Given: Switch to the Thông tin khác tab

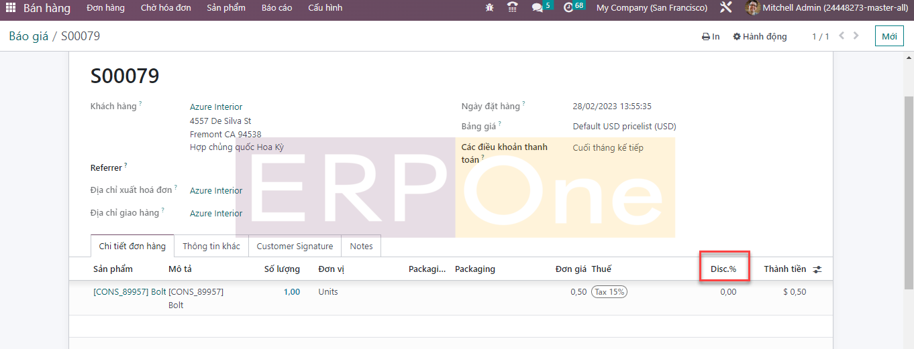Looking at the screenshot, I should [211, 247].
